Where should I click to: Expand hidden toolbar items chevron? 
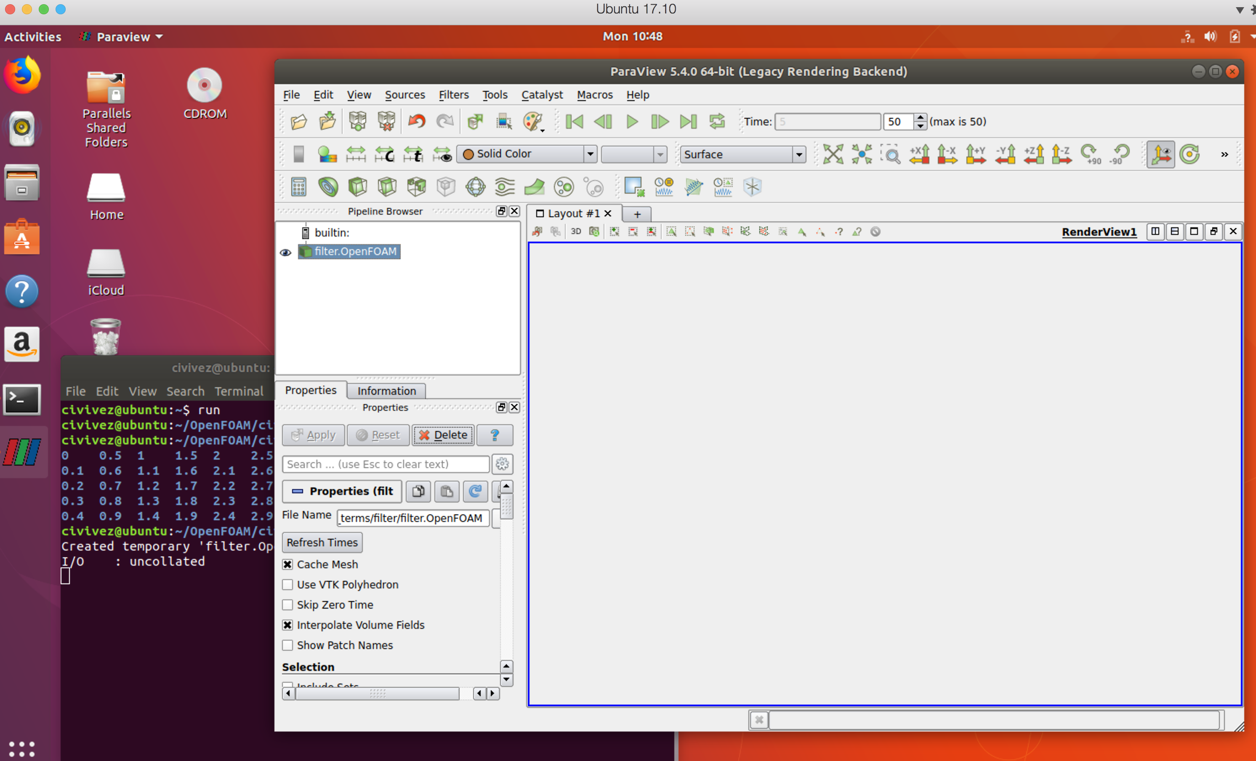(1224, 154)
